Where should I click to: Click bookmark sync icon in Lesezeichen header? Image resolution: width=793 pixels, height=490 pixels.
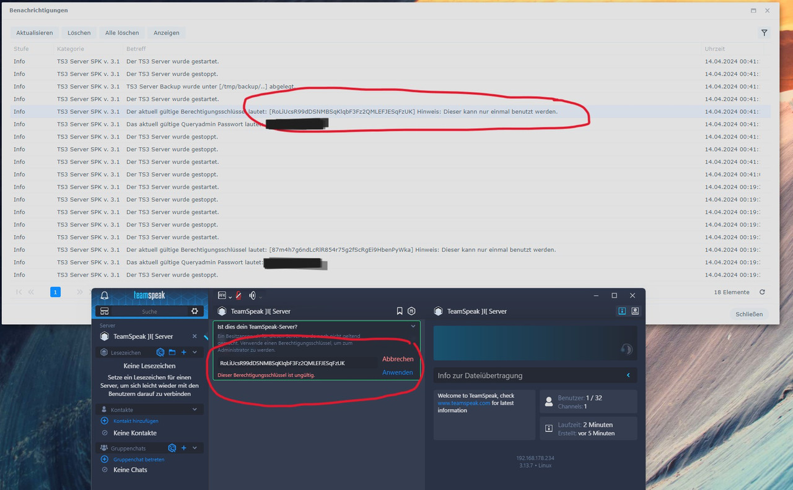click(x=160, y=352)
